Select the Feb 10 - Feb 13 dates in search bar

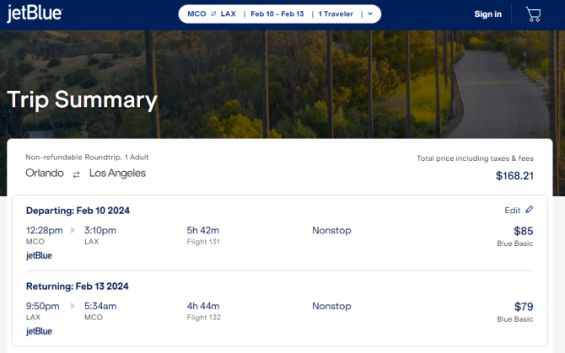[x=277, y=14]
